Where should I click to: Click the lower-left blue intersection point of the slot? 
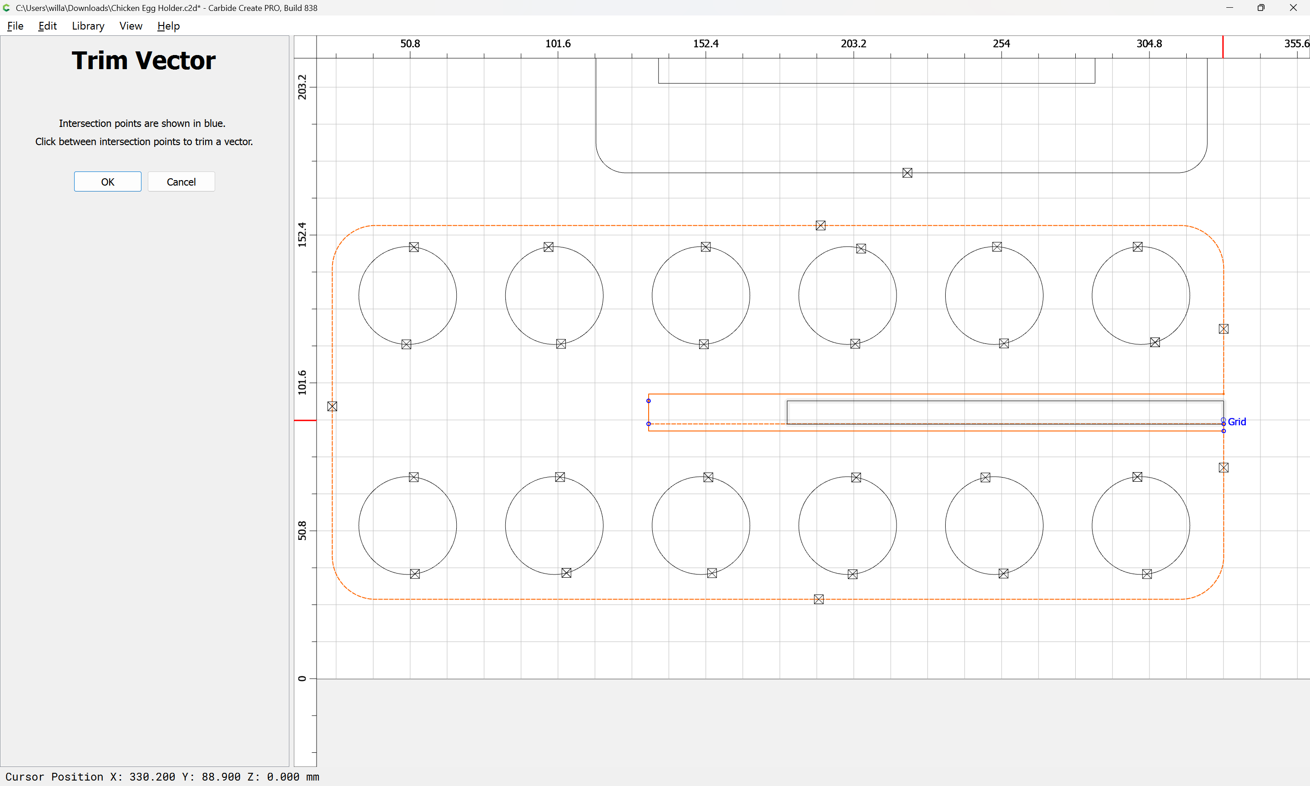click(x=648, y=424)
